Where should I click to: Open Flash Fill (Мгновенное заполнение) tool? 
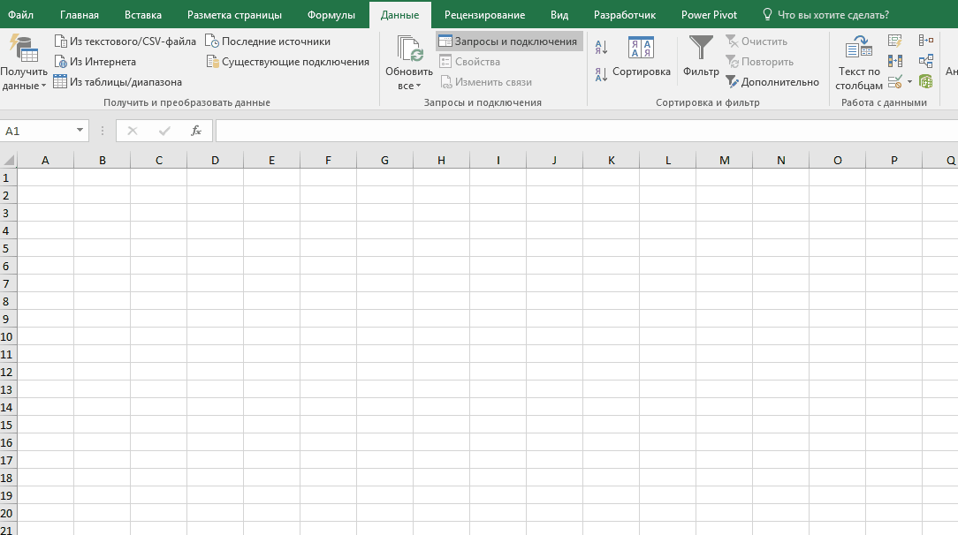click(895, 40)
